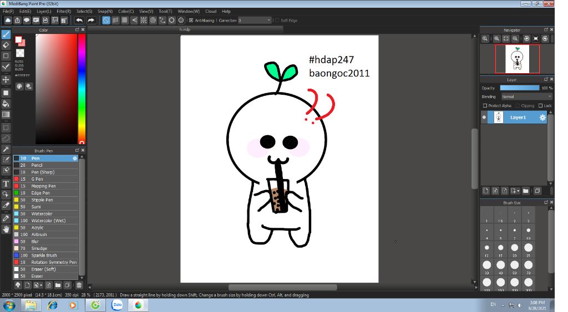The height and width of the screenshot is (312, 568).
Task: Select the Lasso tool
Action: (x=6, y=138)
